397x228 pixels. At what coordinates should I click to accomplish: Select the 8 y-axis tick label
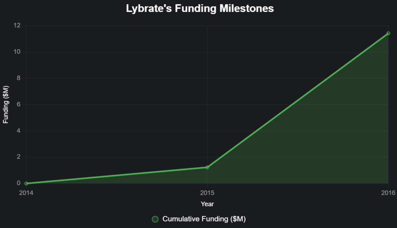[18, 78]
